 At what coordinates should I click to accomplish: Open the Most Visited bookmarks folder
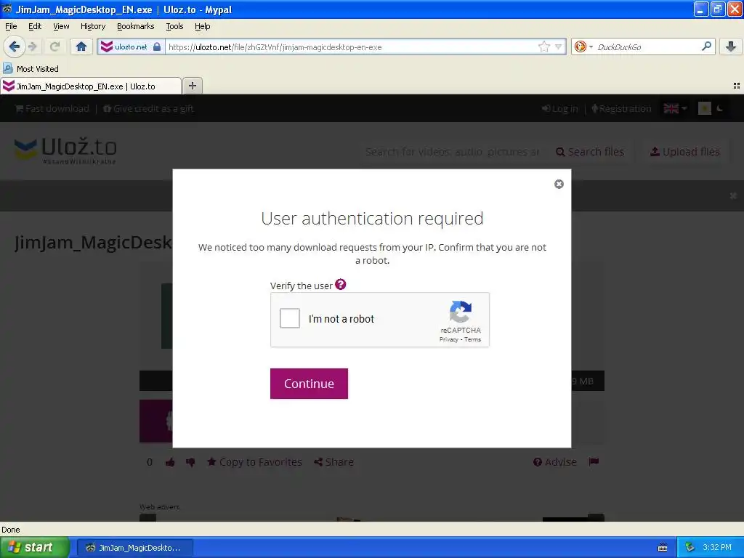31,69
